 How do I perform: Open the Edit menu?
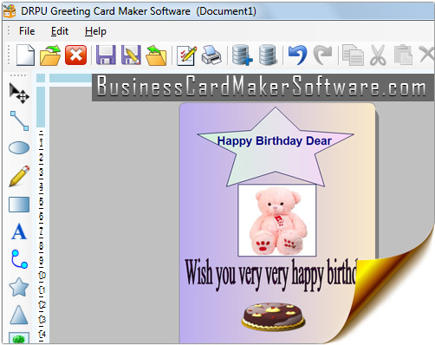click(x=60, y=31)
